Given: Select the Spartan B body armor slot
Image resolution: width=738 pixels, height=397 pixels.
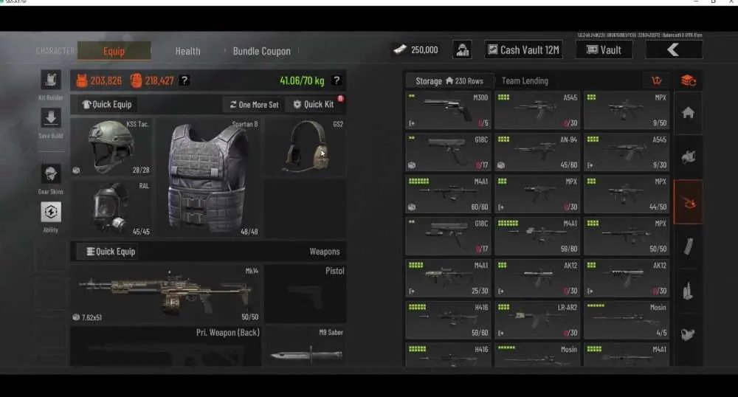Looking at the screenshot, I should tap(209, 177).
